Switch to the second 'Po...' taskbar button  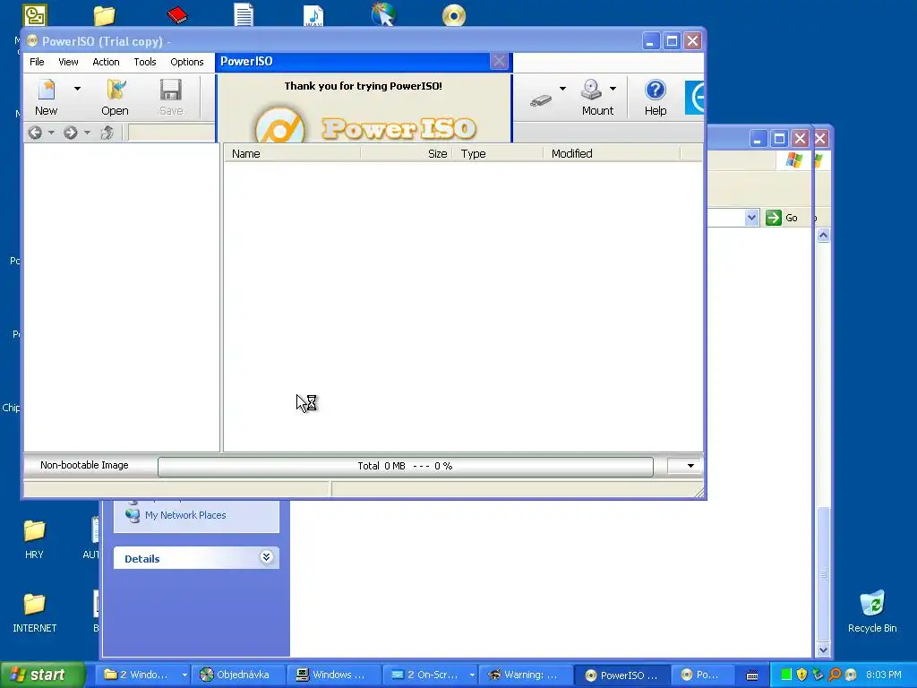tap(704, 675)
